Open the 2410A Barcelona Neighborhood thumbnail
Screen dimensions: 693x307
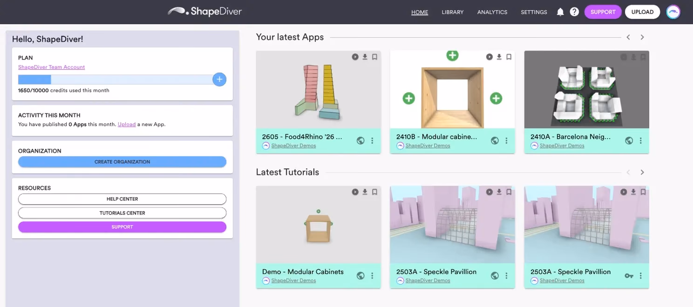coord(587,90)
